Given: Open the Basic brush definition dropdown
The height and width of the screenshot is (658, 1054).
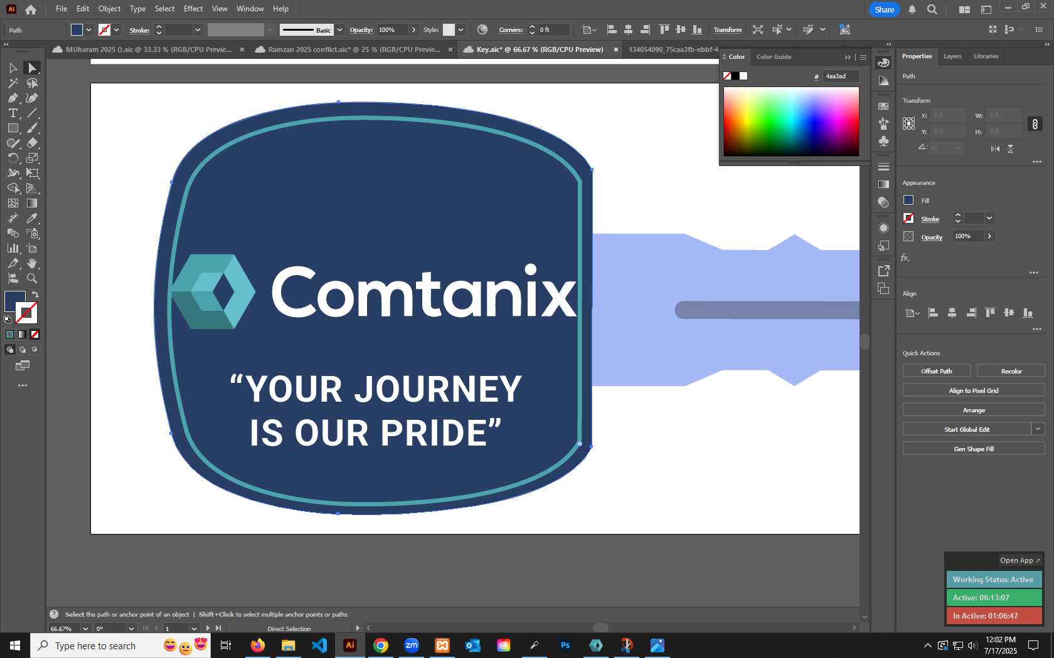Looking at the screenshot, I should click(339, 29).
